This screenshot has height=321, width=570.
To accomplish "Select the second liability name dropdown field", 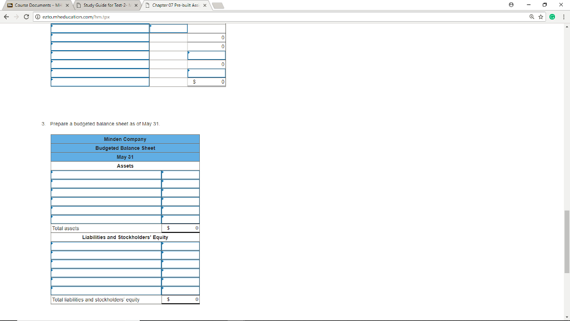I will [106, 255].
